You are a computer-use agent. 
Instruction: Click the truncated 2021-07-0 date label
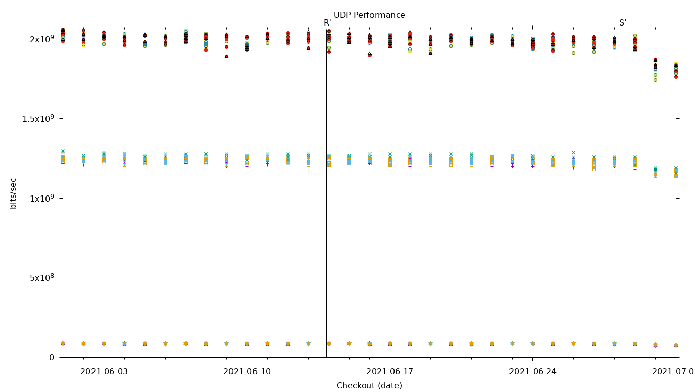pyautogui.click(x=673, y=371)
